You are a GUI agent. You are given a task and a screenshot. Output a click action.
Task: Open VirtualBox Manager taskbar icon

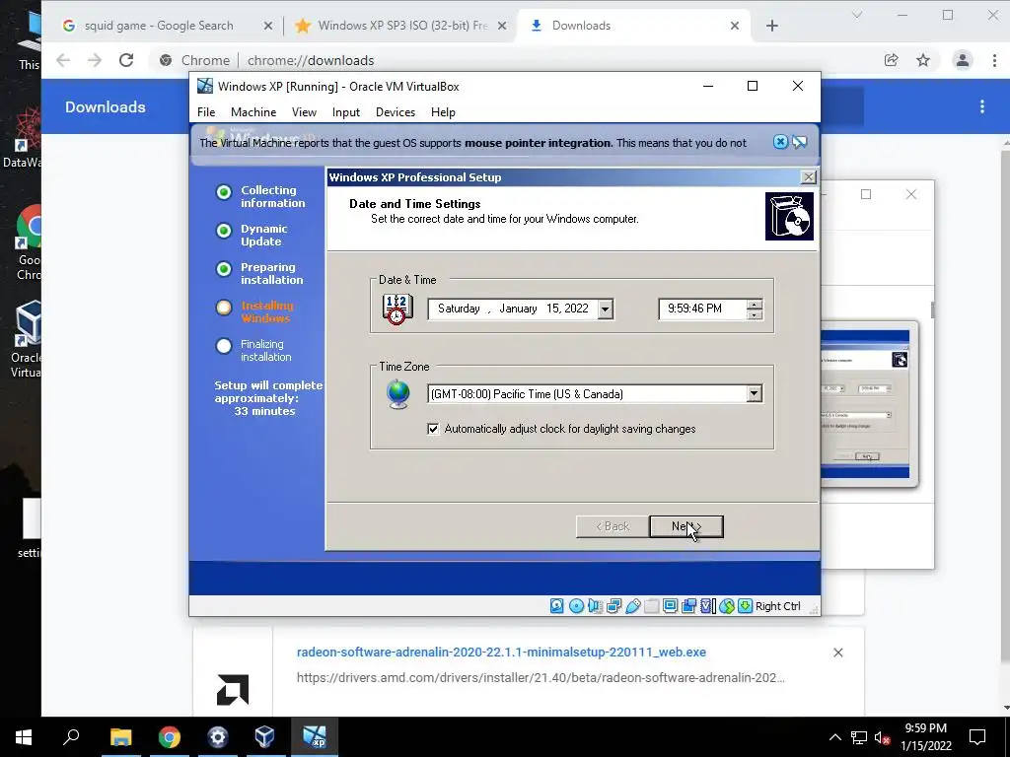[x=264, y=737]
